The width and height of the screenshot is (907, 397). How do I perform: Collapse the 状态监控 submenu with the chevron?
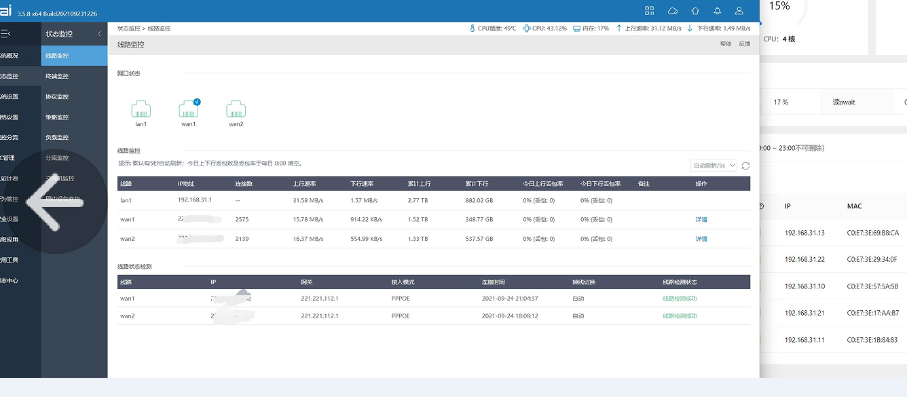pos(99,34)
